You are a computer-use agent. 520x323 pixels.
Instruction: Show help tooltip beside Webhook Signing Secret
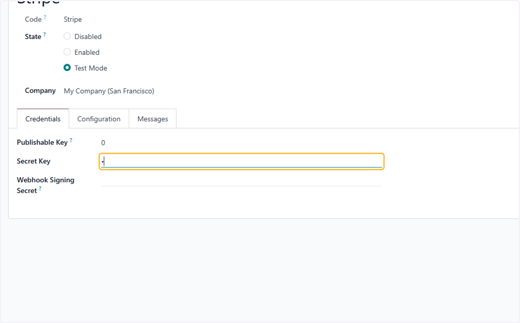coord(40,188)
